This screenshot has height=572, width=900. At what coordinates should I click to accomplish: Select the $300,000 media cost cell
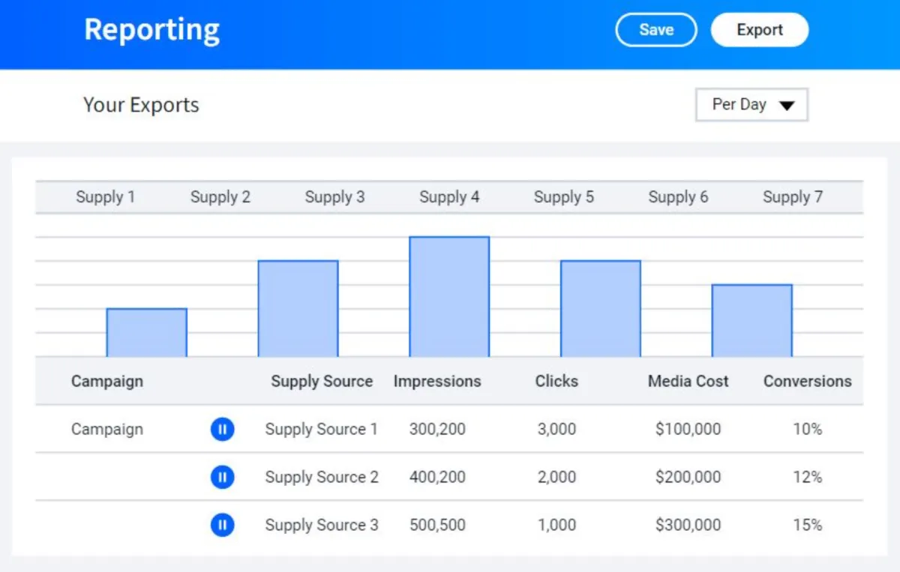(688, 526)
